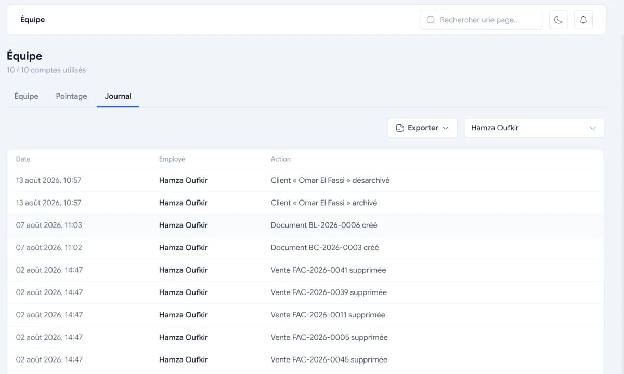The image size is (624, 374).
Task: Click Hamza Oufkir in the BC-2026-0003 row
Action: click(x=184, y=247)
